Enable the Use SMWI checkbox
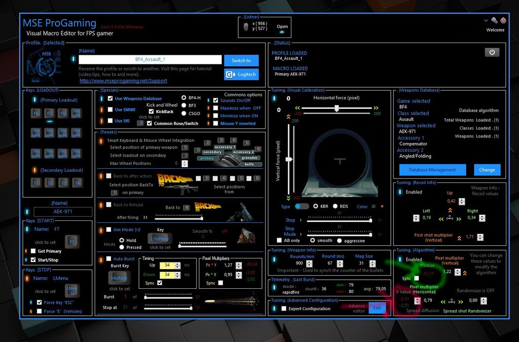519x342 pixels. 110,109
